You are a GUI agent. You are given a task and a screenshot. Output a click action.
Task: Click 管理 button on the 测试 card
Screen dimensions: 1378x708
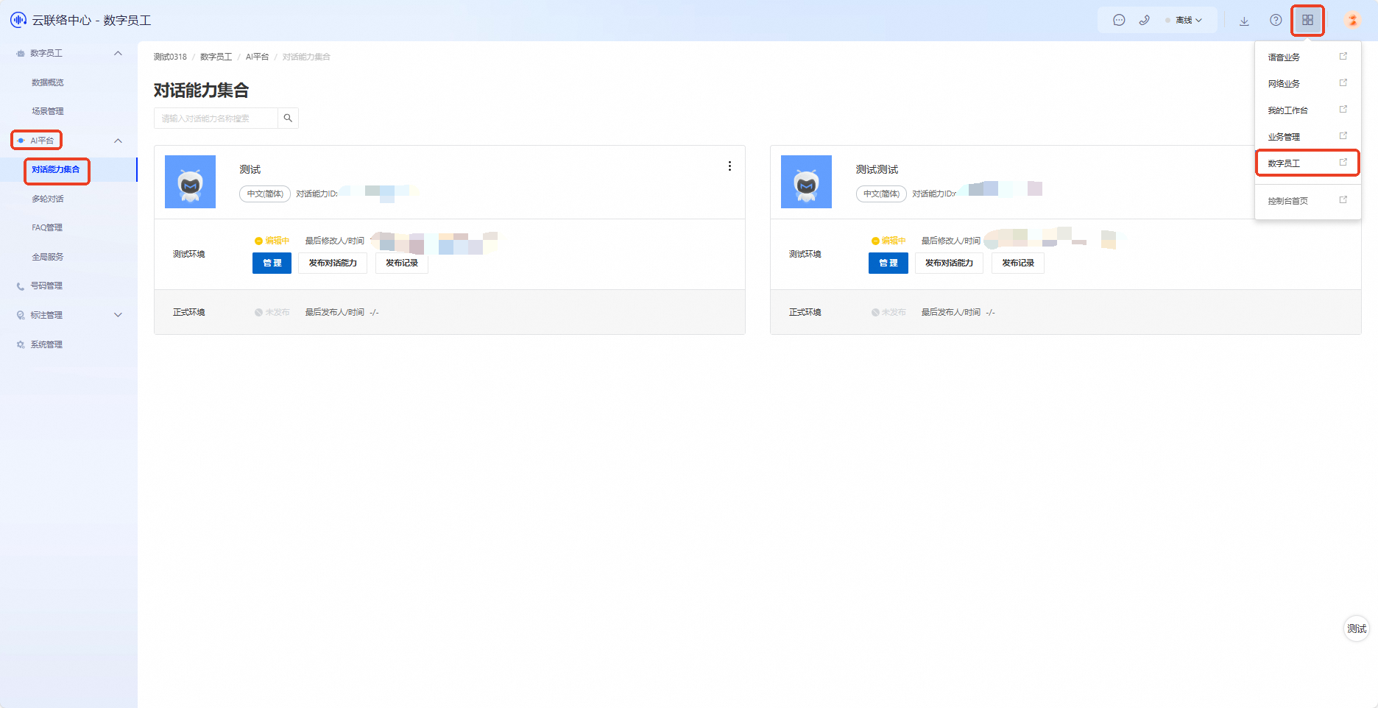click(x=272, y=263)
